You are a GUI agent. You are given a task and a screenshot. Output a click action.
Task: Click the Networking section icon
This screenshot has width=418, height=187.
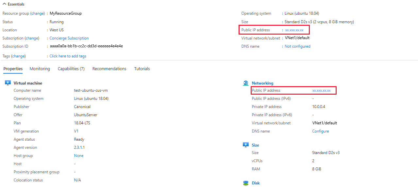(x=246, y=83)
